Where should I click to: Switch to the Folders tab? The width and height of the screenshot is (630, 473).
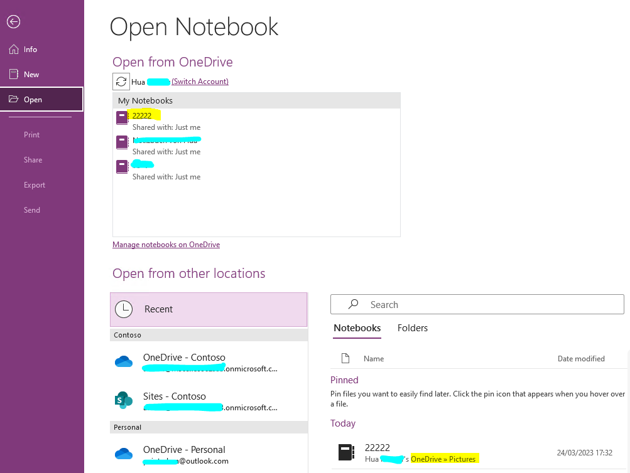pyautogui.click(x=413, y=327)
